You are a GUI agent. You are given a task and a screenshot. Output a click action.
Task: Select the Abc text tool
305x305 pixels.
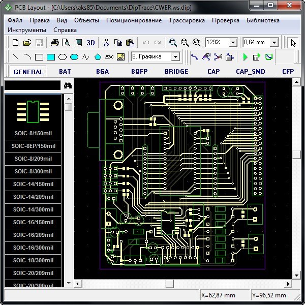[109, 57]
